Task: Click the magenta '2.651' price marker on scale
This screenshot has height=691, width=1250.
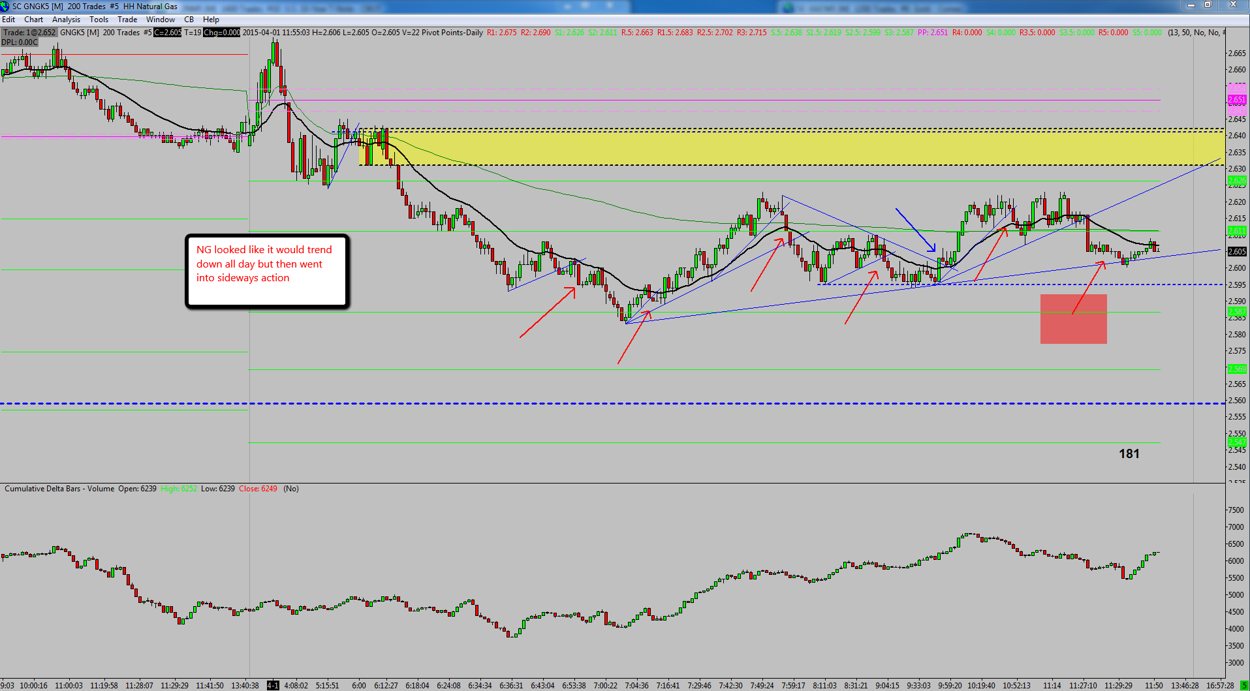Action: coord(1237,100)
